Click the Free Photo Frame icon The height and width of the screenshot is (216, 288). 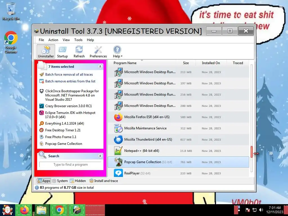pos(42,137)
